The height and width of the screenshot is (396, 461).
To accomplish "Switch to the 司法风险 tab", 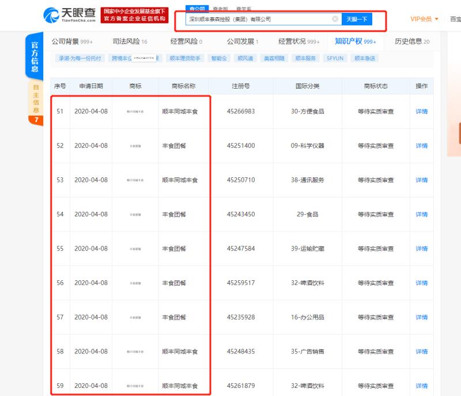I will click(x=130, y=41).
